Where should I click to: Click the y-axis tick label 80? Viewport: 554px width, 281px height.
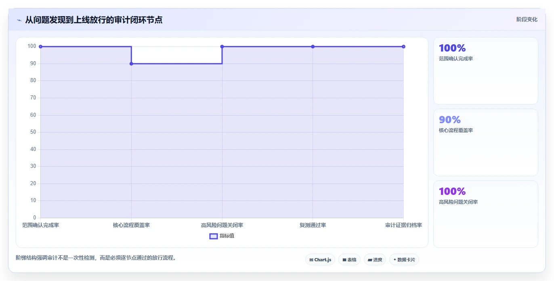click(x=33, y=81)
